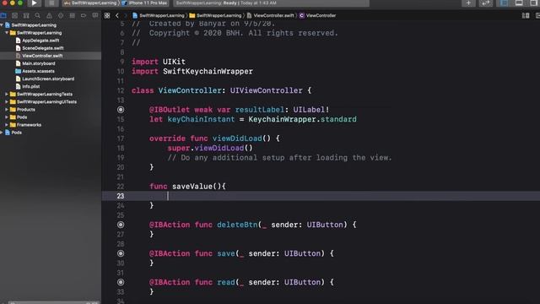Click the Copyright comment line

(x=235, y=33)
